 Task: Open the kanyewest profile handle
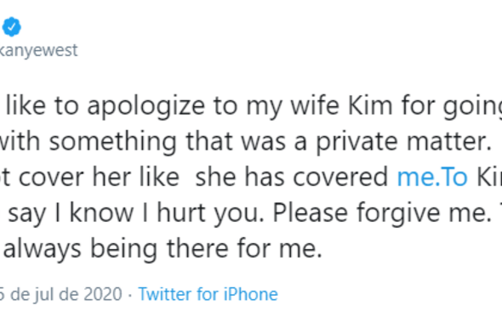click(38, 50)
